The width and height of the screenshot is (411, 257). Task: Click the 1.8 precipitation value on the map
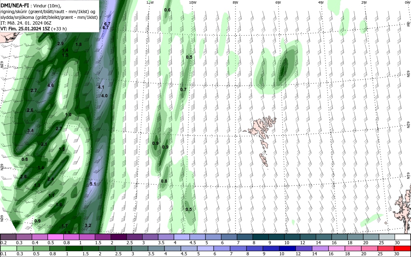tap(79, 44)
